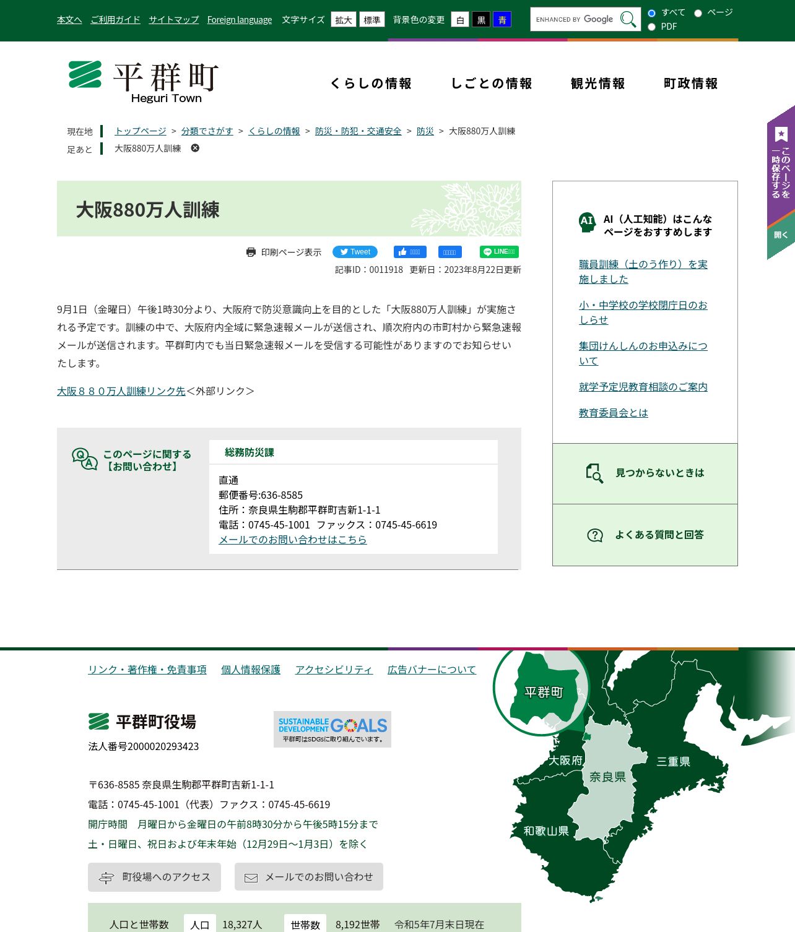Viewport: 795px width, 932px height.
Task: Go to トップページ breadcrumb
Action: (x=141, y=131)
